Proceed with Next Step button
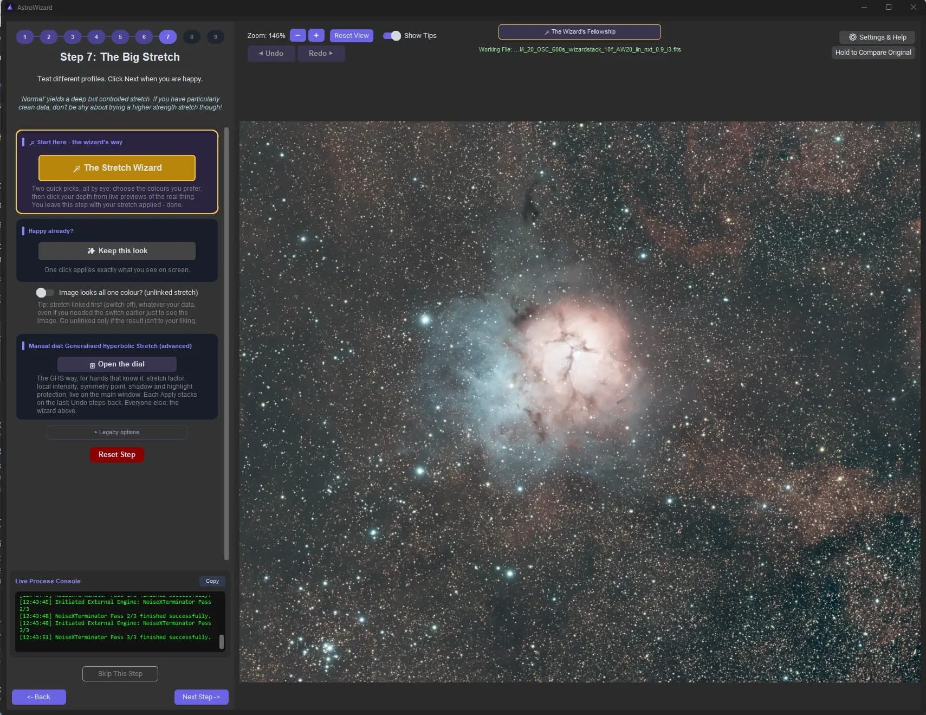The width and height of the screenshot is (926, 715). pyautogui.click(x=202, y=697)
